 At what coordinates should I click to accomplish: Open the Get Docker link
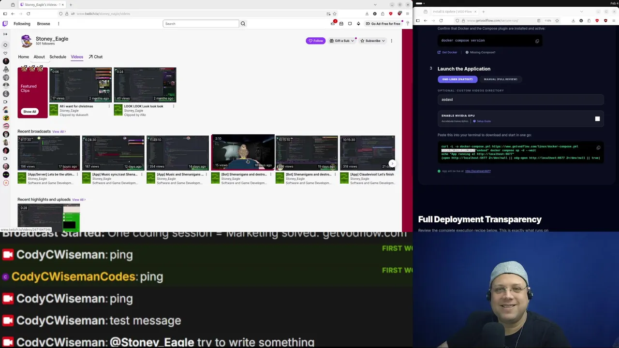click(x=447, y=52)
